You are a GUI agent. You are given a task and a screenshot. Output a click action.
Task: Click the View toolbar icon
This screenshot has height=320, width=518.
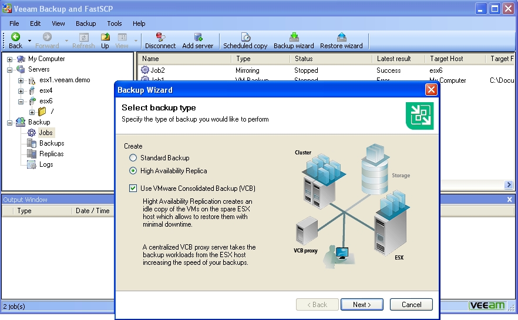click(x=122, y=37)
